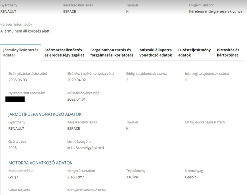Image resolution: width=247 pixels, height=195 pixels.
Task: Click the Műszaki érvényesség date 2022.04.01.
Action: point(77,99)
